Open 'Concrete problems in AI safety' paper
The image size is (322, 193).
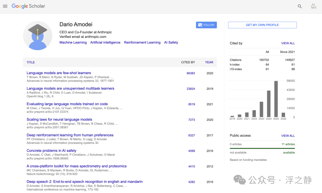51,150
